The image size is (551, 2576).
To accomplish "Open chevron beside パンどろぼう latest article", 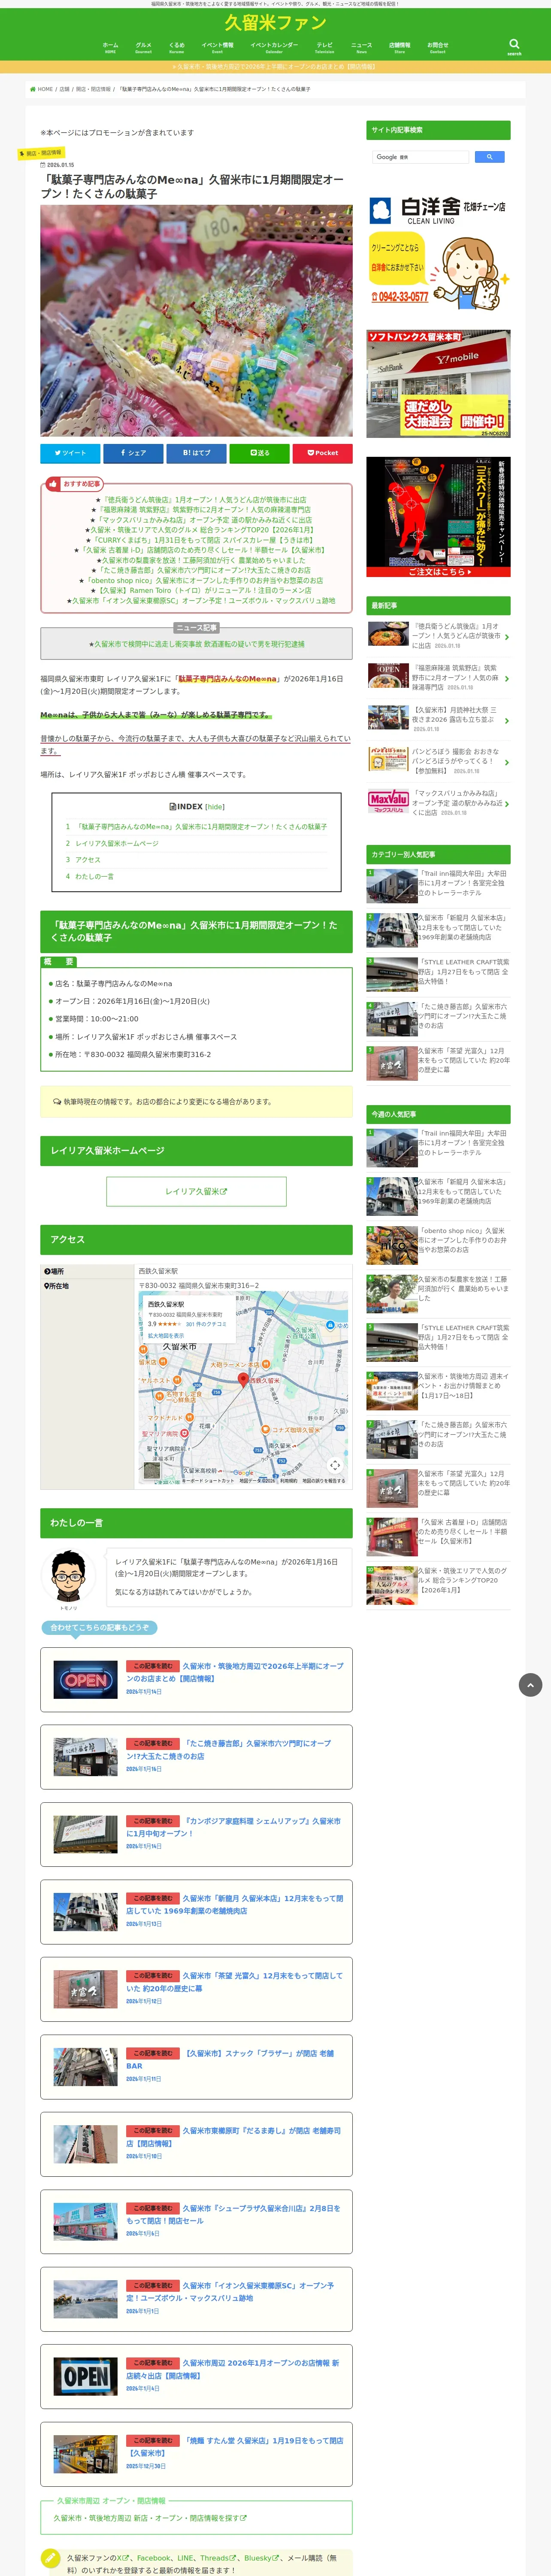I will tap(506, 762).
